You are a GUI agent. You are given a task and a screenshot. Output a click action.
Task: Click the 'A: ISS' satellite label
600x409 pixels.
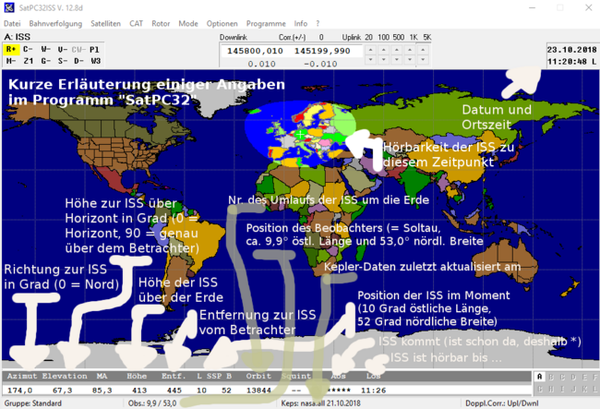pos(18,37)
